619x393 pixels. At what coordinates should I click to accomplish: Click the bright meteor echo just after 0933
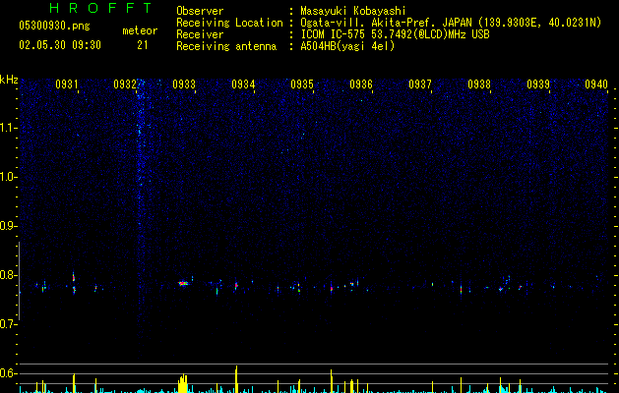tap(183, 283)
